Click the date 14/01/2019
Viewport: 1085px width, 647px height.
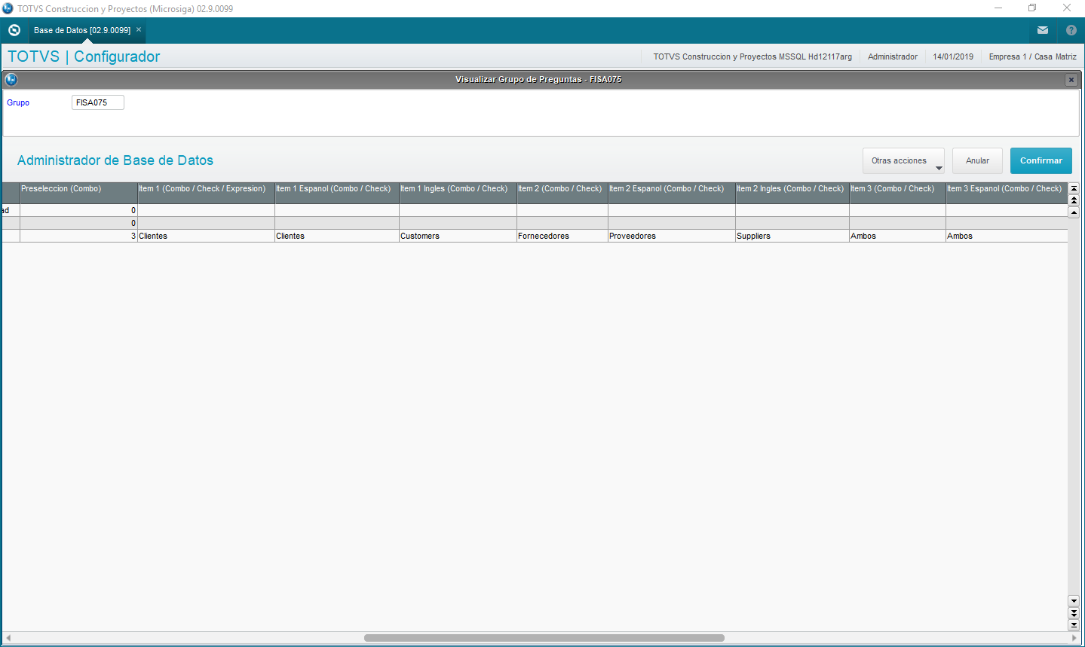953,56
